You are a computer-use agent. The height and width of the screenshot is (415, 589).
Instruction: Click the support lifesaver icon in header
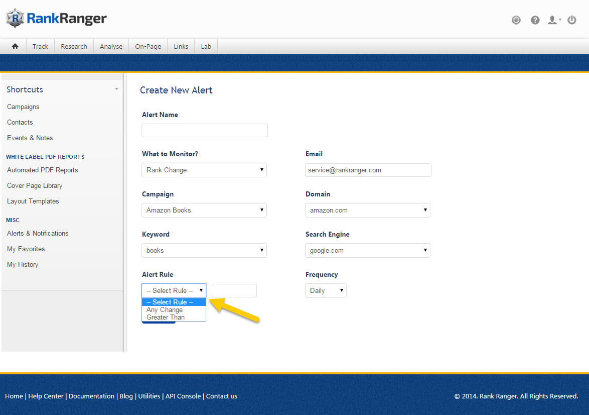[x=516, y=20]
